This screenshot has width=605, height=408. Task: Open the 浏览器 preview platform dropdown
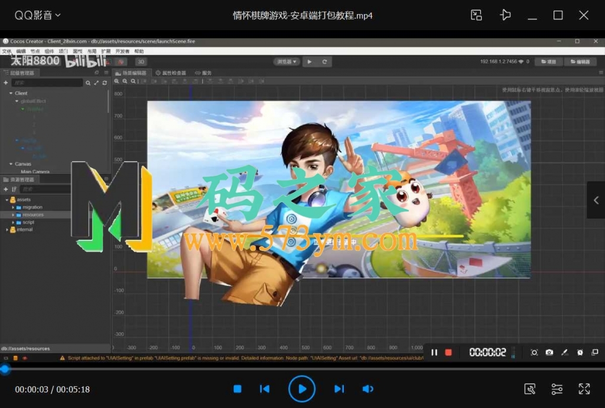tap(287, 61)
